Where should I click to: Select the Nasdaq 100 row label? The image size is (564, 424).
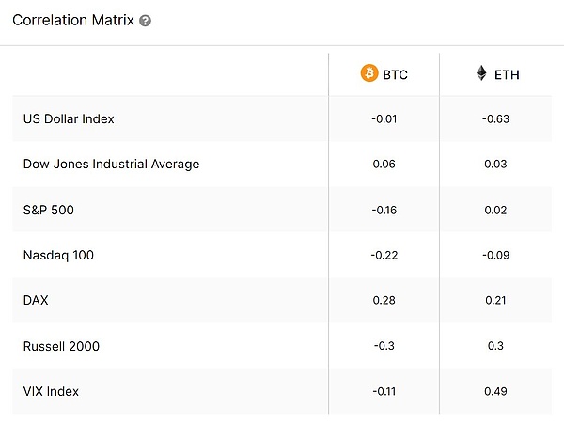coord(58,255)
